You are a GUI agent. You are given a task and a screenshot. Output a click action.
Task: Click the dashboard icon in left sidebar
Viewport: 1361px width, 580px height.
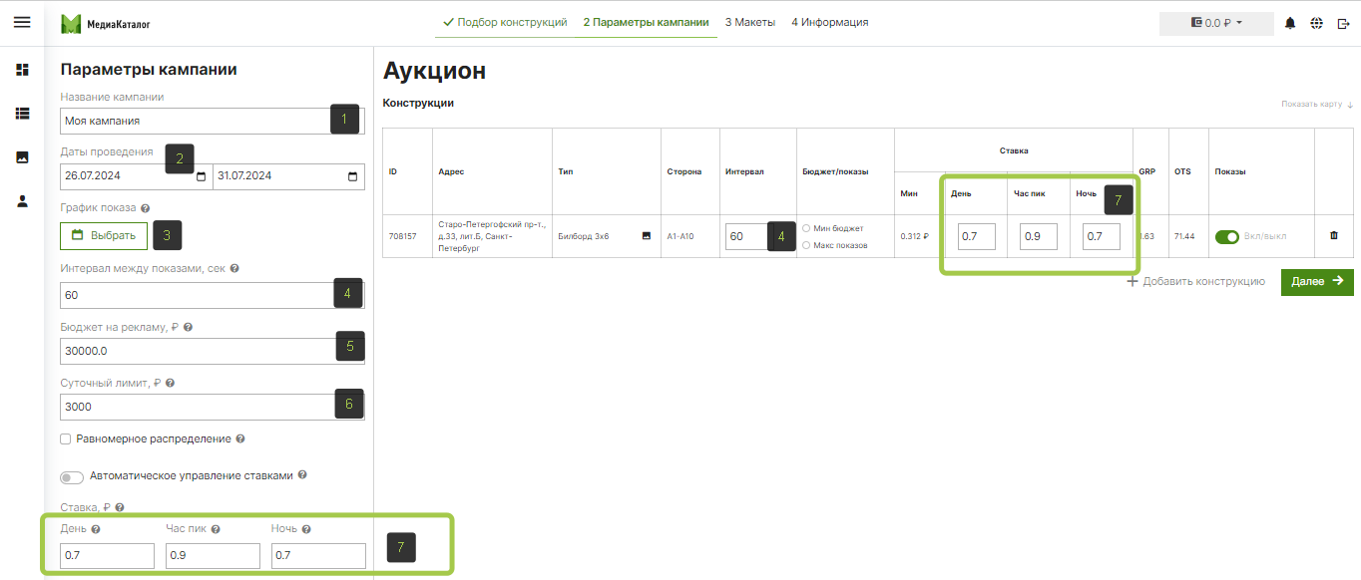(x=22, y=70)
